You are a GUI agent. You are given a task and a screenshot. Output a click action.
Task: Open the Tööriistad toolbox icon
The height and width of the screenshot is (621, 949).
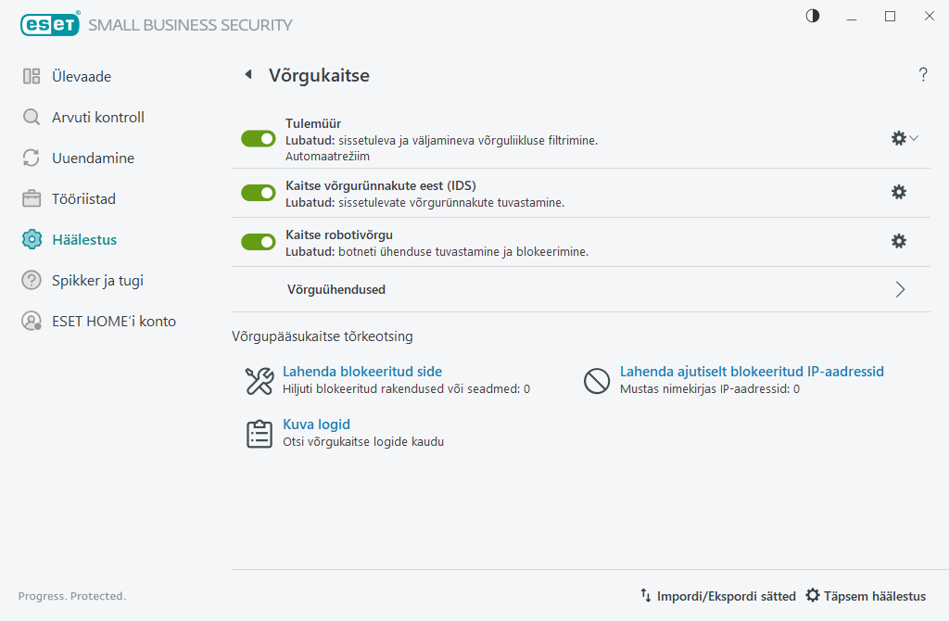click(x=31, y=198)
